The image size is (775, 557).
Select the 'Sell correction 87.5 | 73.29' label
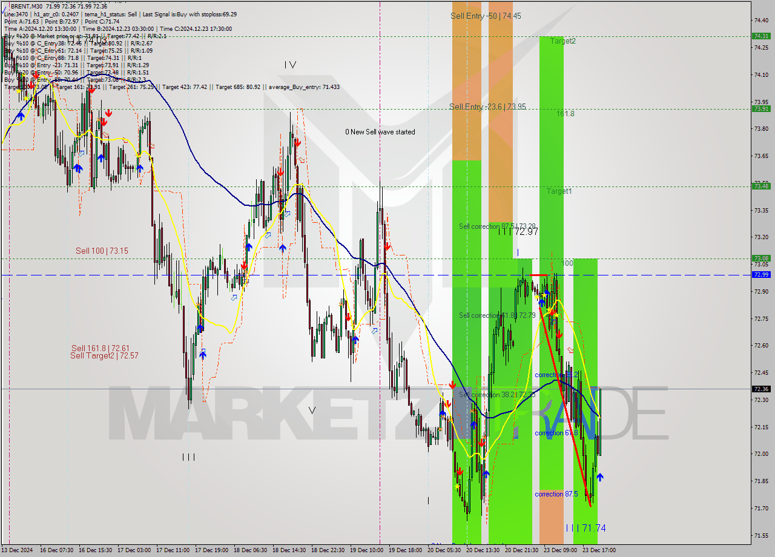pos(496,226)
